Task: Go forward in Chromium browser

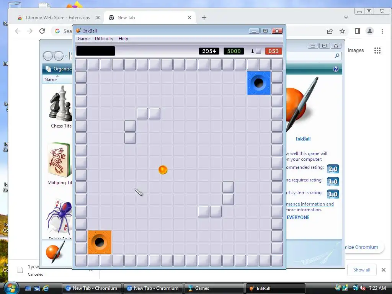Action: (x=30, y=31)
